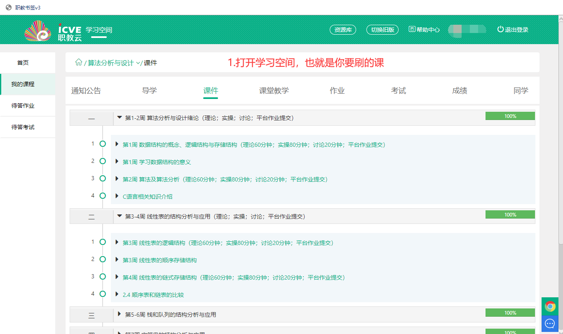Open 待答作业 in the left sidebar
This screenshot has height=334, width=563.
click(x=28, y=106)
